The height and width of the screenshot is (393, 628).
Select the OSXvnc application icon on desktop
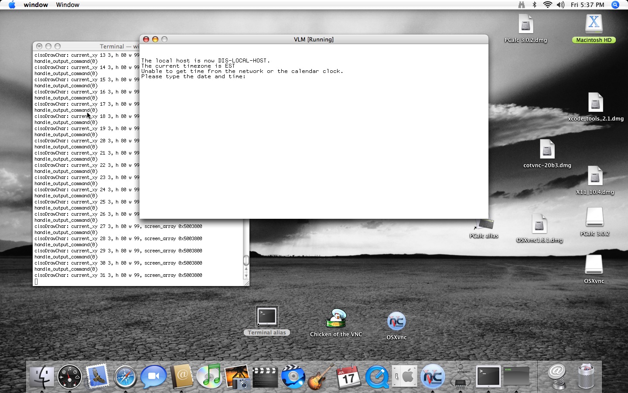[x=396, y=322]
